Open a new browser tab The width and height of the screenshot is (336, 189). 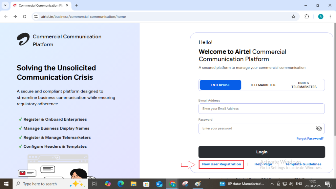coord(76,5)
